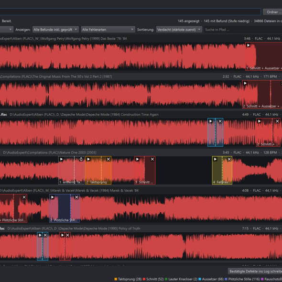Select the '2 Taktsprung' marker label
The height and width of the screenshot is (282, 282).
click(97, 182)
